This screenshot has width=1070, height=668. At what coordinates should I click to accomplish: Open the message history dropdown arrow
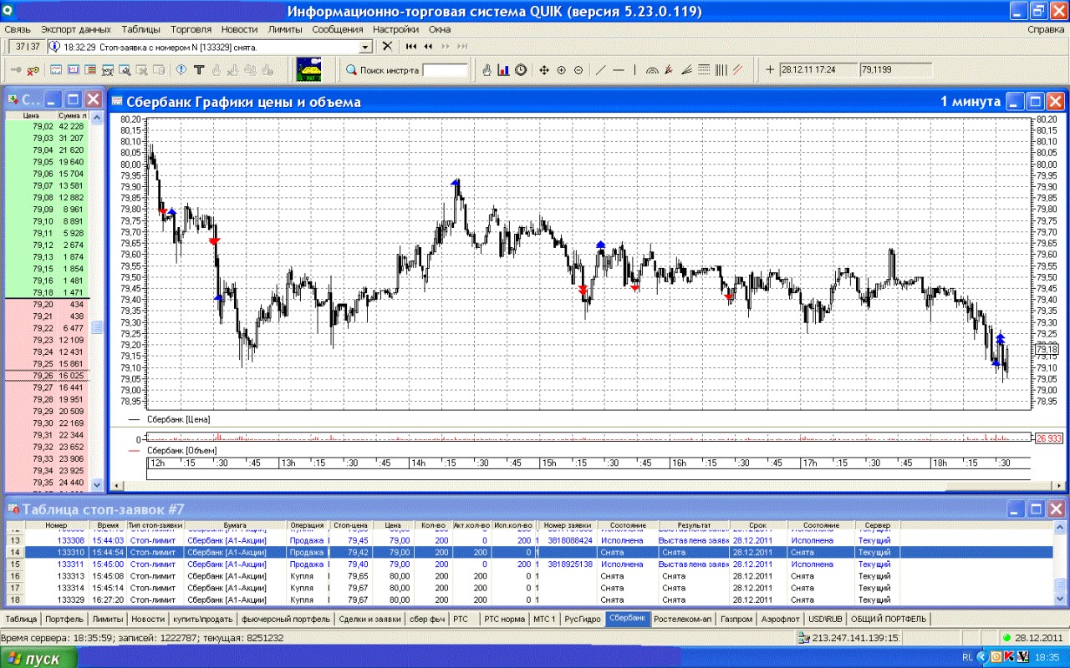tap(364, 46)
